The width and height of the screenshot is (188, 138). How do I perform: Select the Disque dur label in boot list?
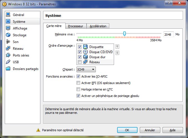pyautogui.click(x=97, y=57)
